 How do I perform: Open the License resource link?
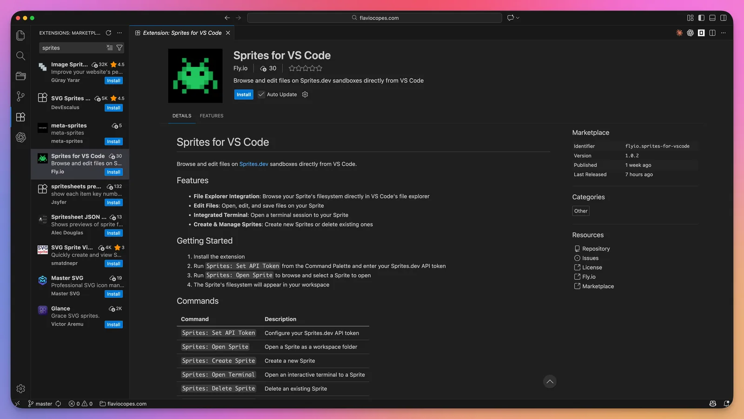click(592, 267)
